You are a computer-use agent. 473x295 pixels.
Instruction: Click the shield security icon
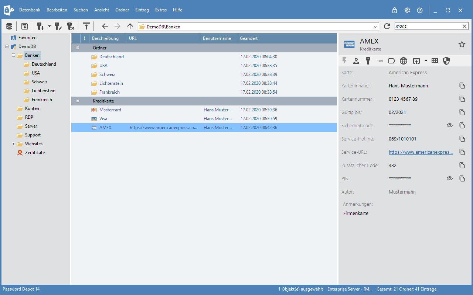click(446, 61)
